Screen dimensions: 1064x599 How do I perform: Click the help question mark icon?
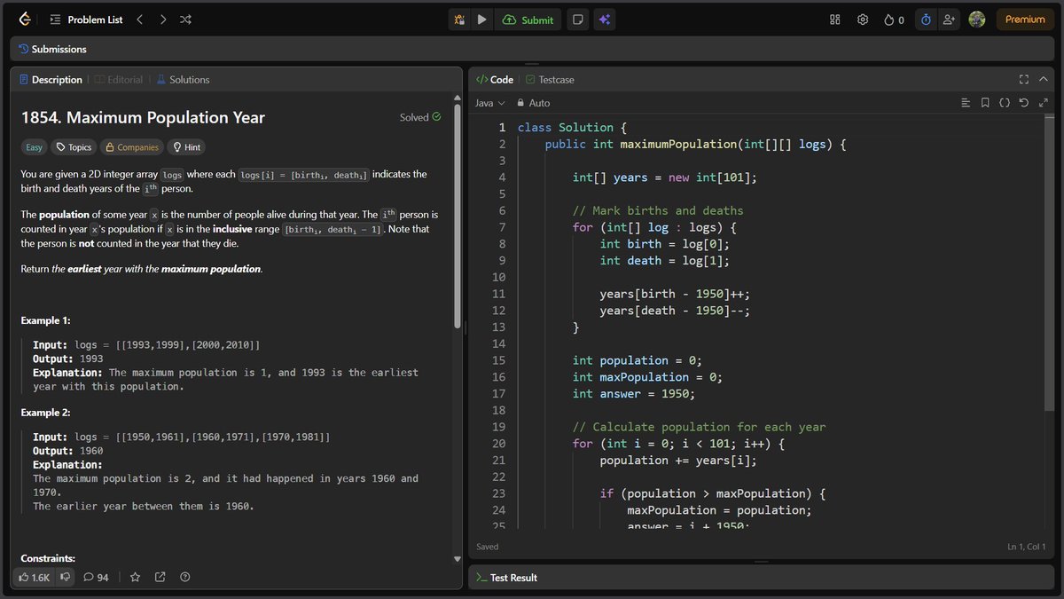(x=184, y=577)
